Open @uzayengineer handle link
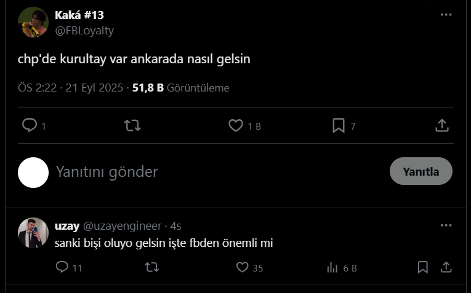This screenshot has width=471, height=293. click(123, 226)
